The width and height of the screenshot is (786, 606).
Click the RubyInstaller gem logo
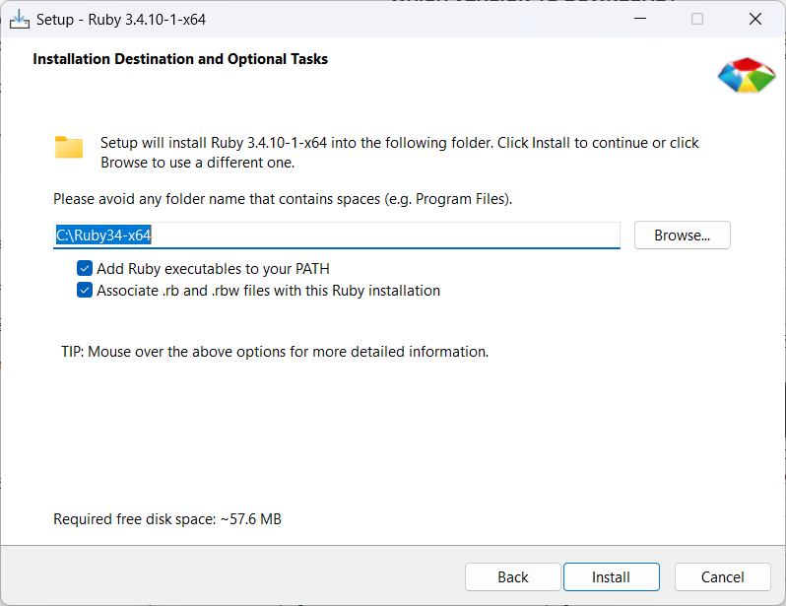coord(747,75)
